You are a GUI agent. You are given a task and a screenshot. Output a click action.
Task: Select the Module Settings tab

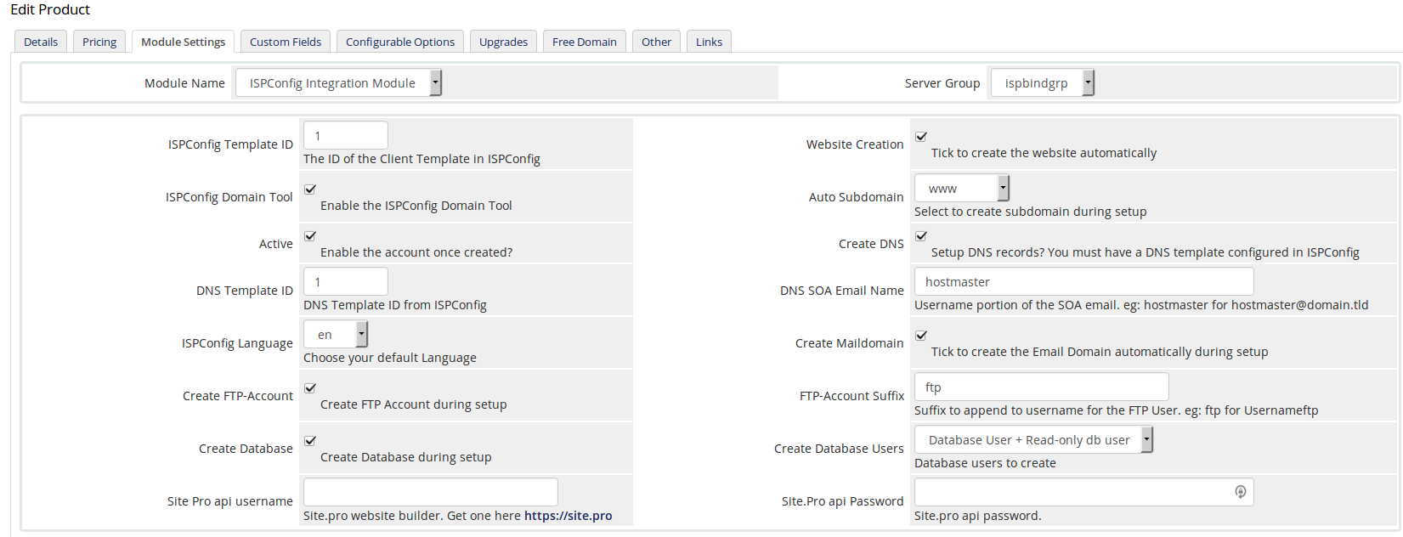(x=183, y=42)
